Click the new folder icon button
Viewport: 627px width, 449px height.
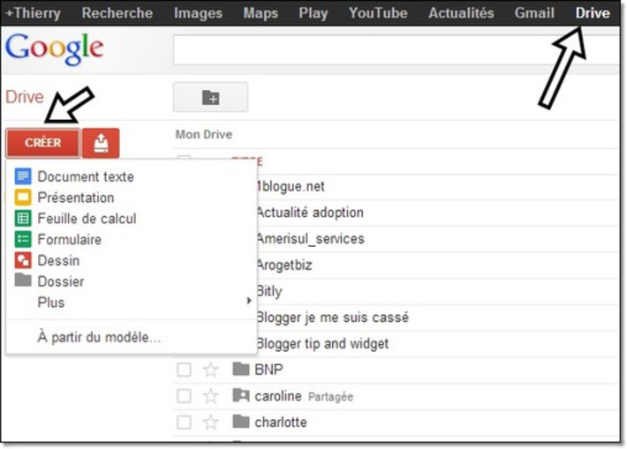click(x=211, y=97)
